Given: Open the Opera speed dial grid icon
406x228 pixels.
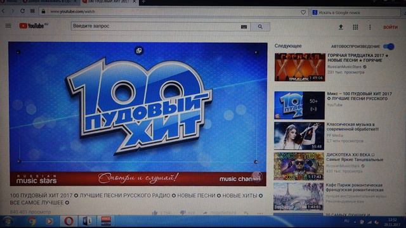Looking at the screenshot, I should pos(32,11).
